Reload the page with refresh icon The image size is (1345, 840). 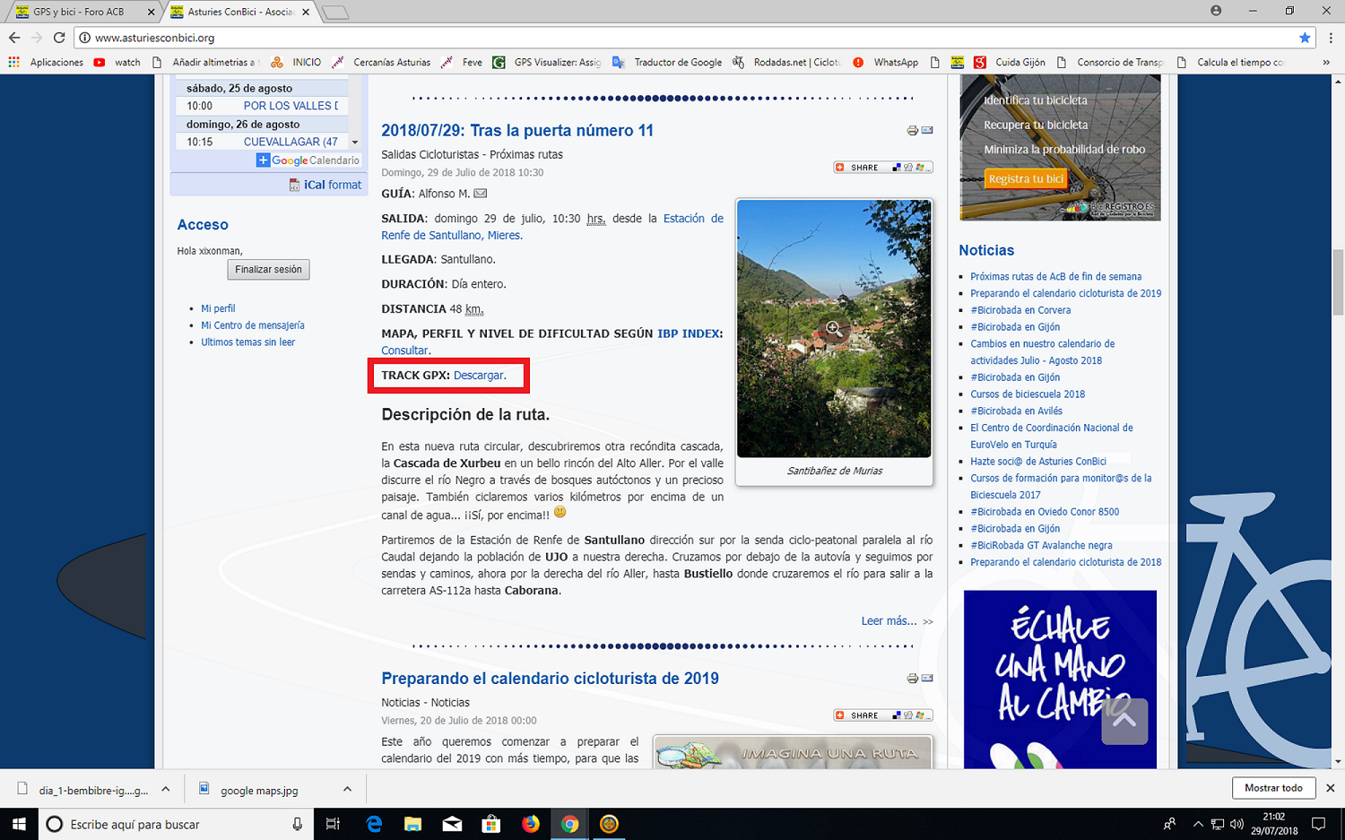[59, 38]
